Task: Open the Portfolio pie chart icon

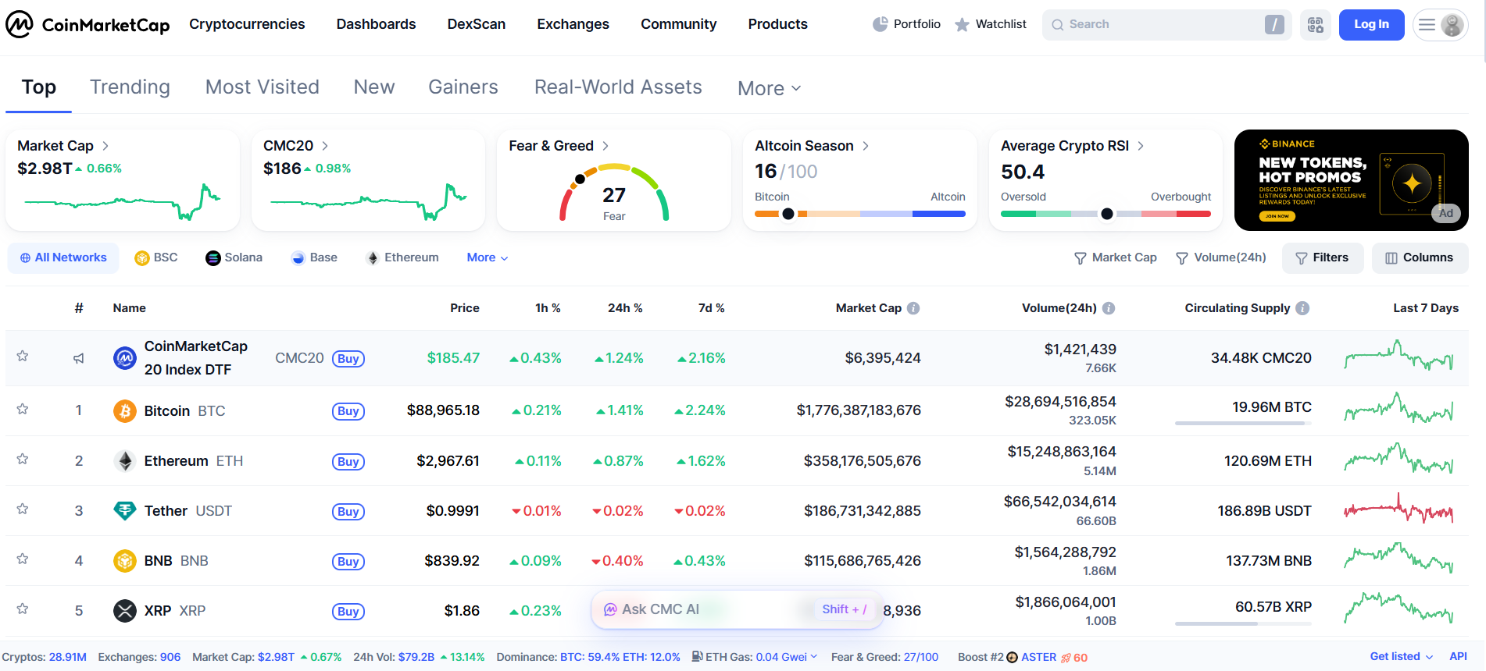Action: click(x=880, y=24)
